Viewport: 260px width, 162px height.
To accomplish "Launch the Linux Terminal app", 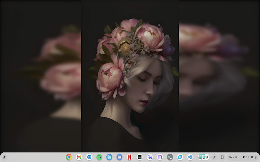I will (x=170, y=157).
